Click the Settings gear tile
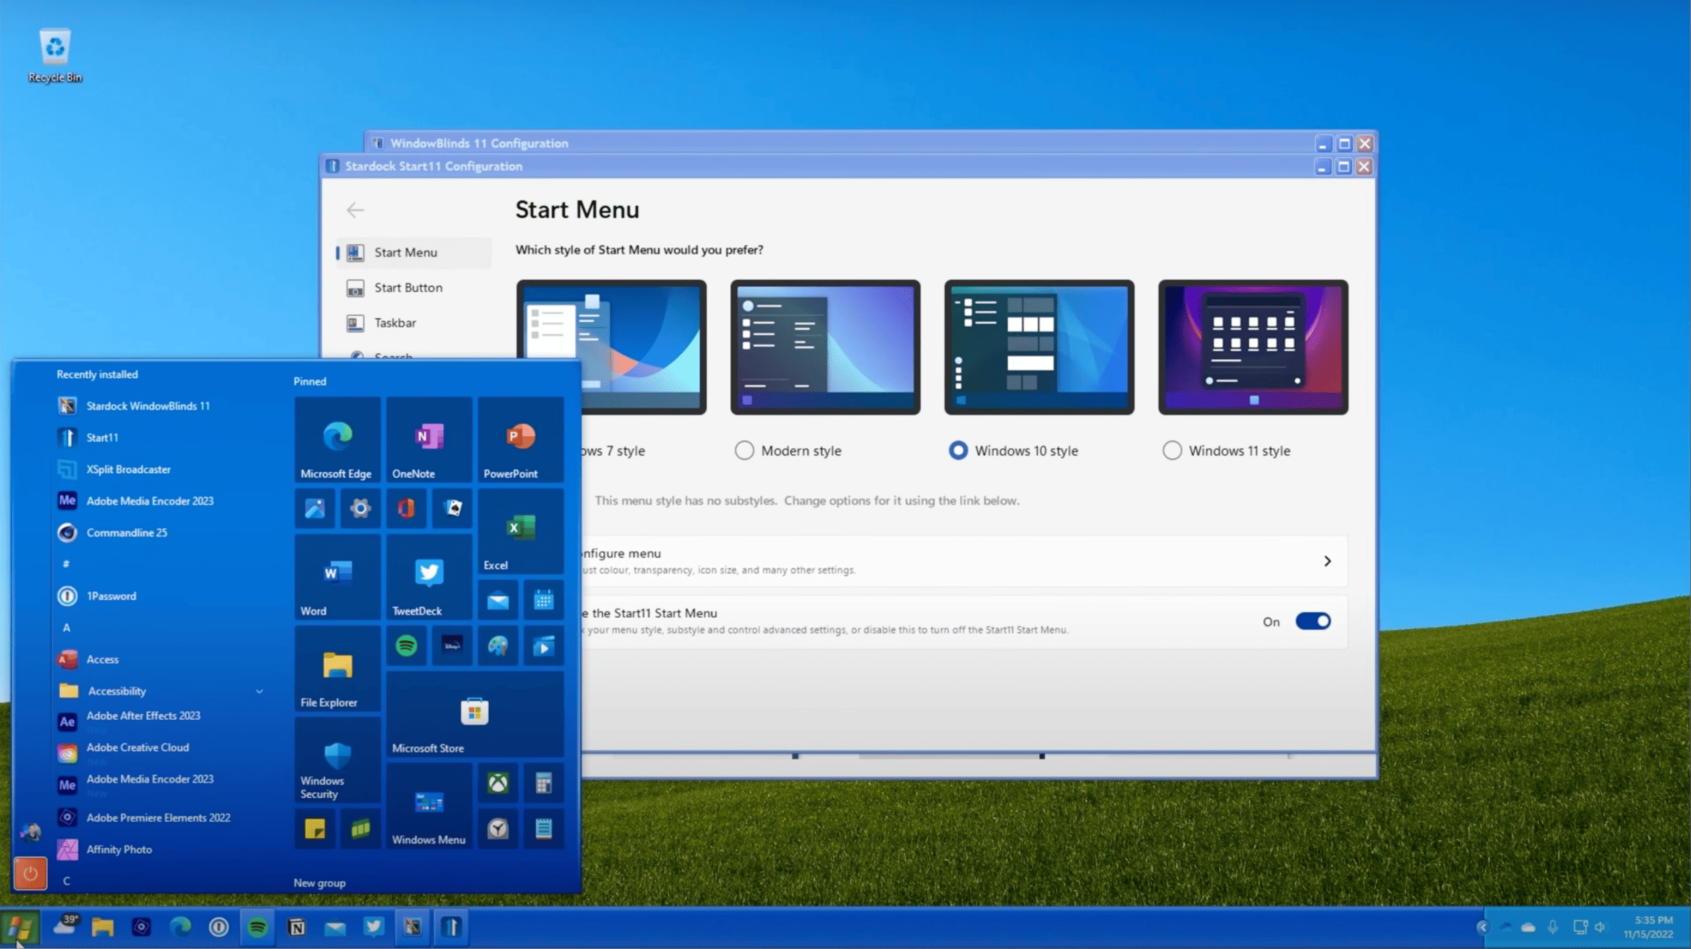The width and height of the screenshot is (1691, 949). point(361,509)
